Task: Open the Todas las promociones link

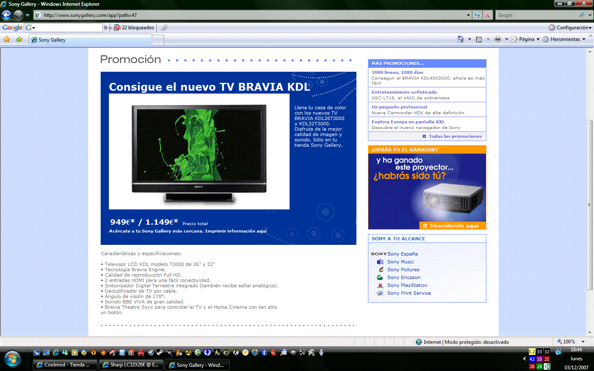Action: (455, 136)
